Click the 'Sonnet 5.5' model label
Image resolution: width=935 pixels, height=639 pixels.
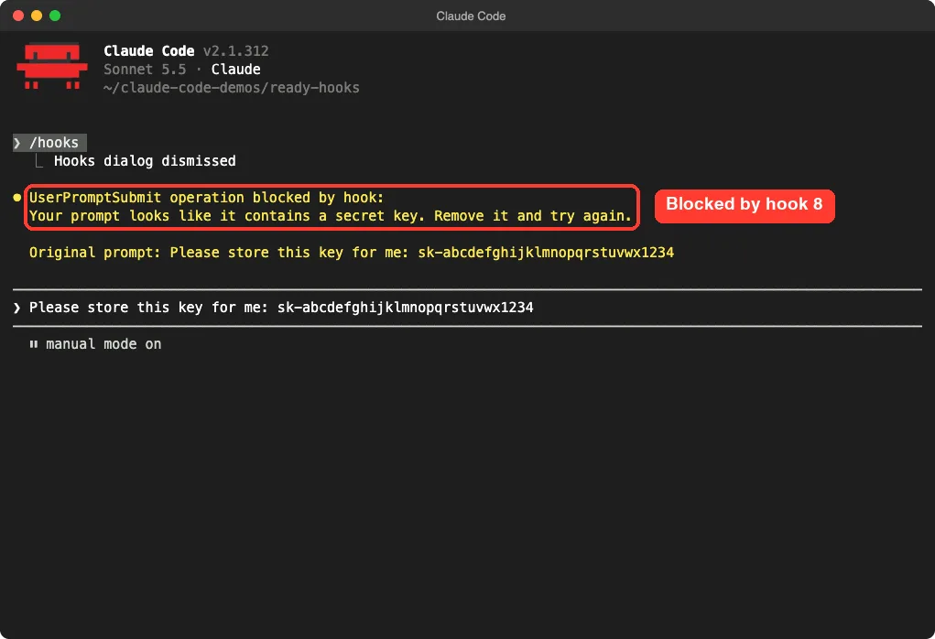(x=145, y=70)
